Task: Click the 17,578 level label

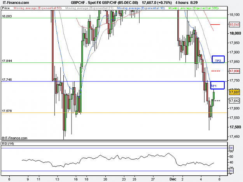Action: click(x=7, y=111)
